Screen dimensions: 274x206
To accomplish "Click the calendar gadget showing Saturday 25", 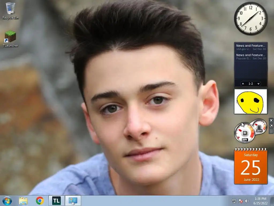I will [x=251, y=166].
